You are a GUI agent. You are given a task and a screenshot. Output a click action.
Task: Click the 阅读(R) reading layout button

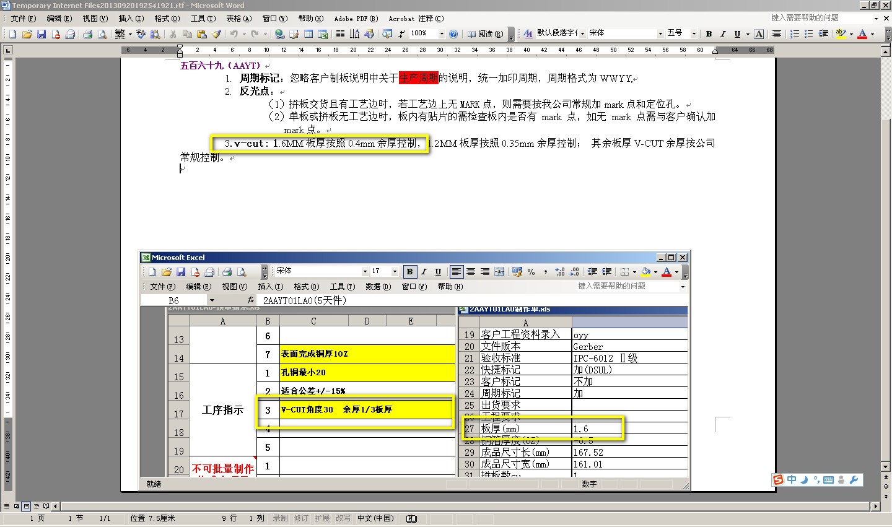[x=485, y=34]
